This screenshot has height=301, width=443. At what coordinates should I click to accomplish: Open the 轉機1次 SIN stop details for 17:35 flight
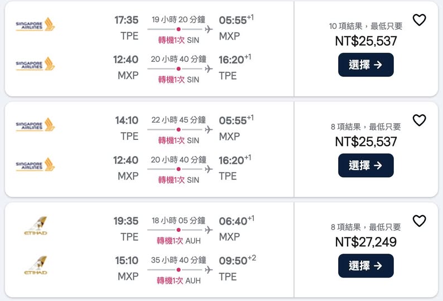pyautogui.click(x=178, y=40)
